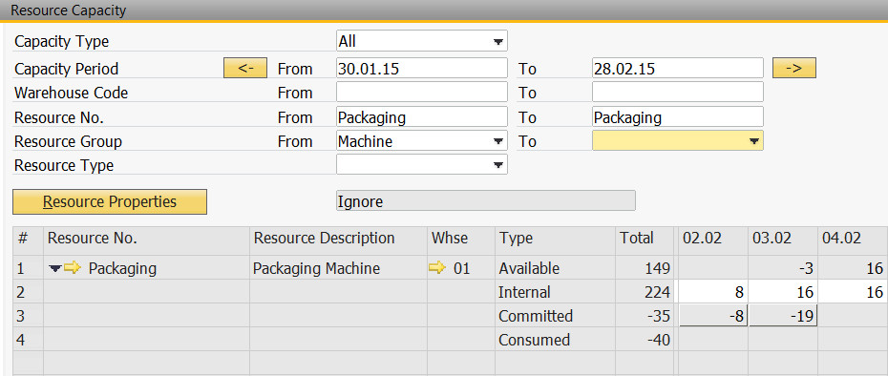Select row number 1 in the grid
The image size is (888, 376).
pyautogui.click(x=28, y=268)
